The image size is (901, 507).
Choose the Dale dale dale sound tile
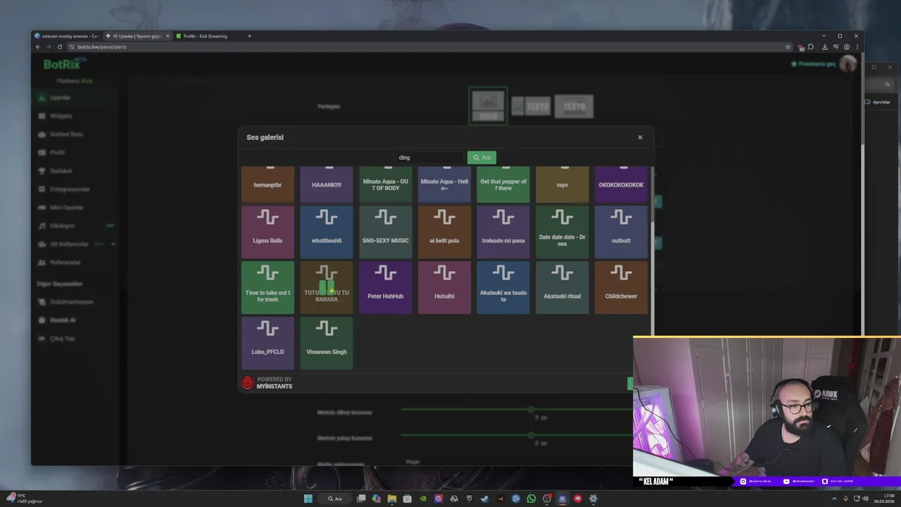[562, 232]
